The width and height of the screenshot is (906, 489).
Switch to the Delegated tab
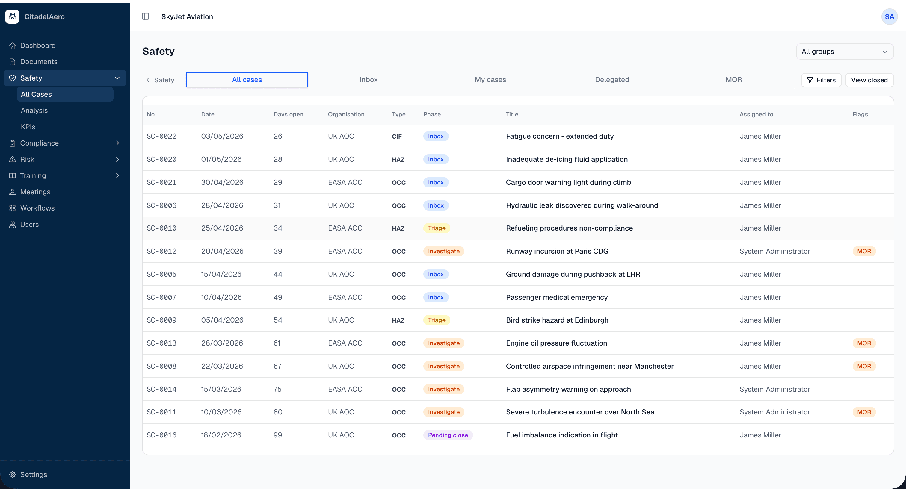[612, 80]
